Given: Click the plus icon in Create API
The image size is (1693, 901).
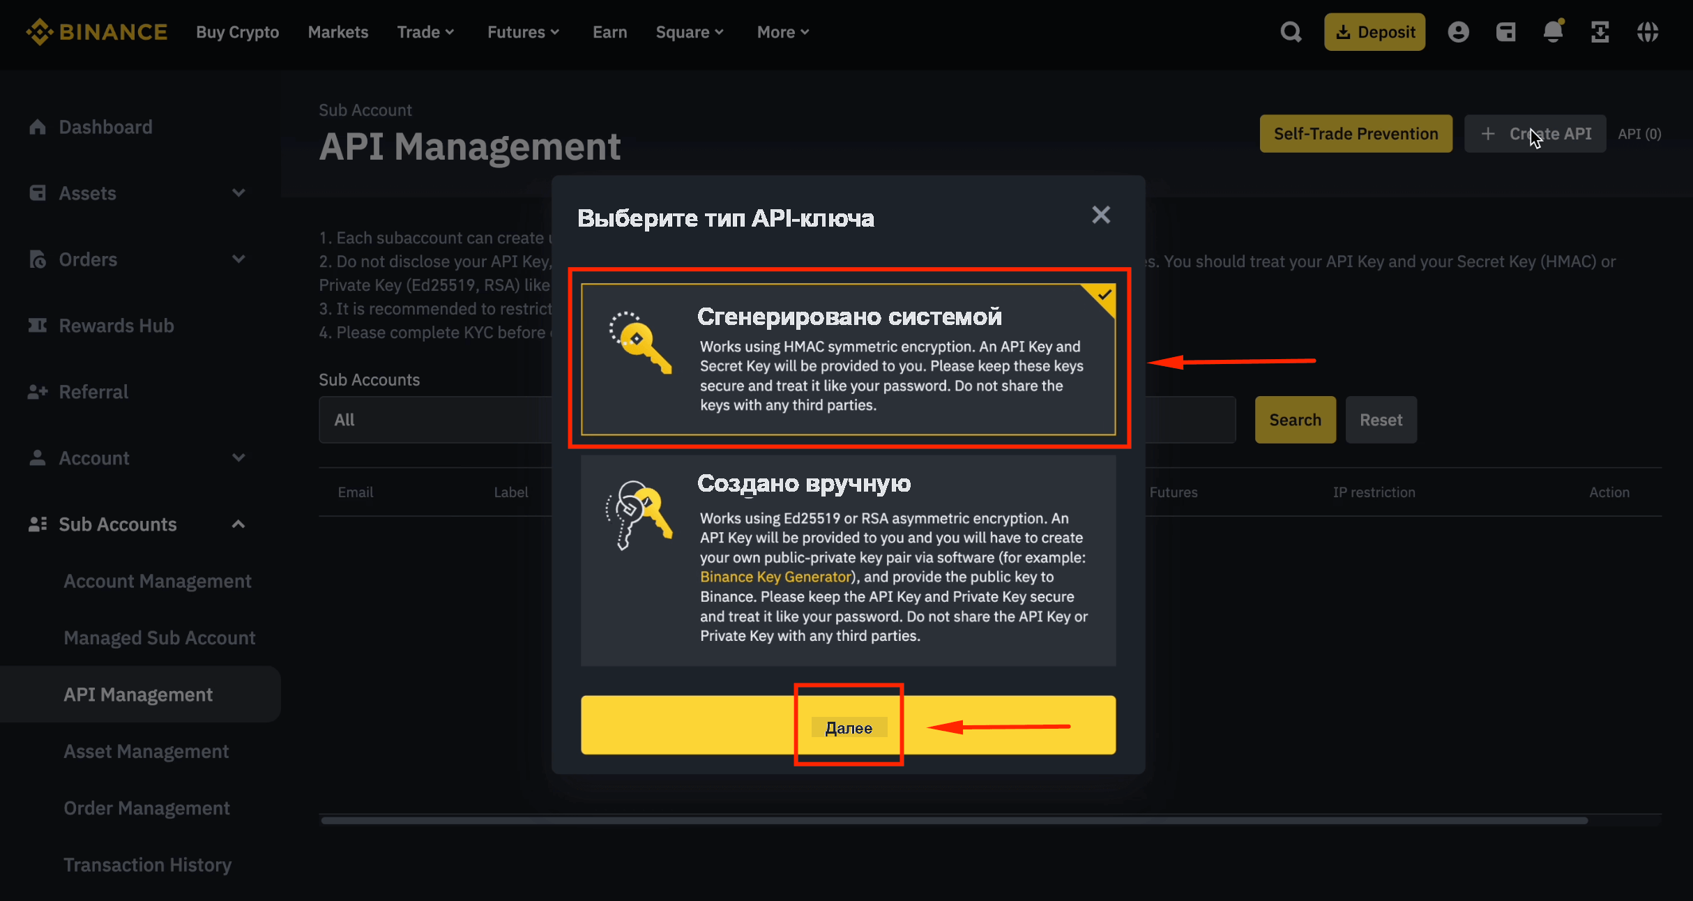Looking at the screenshot, I should tap(1487, 134).
